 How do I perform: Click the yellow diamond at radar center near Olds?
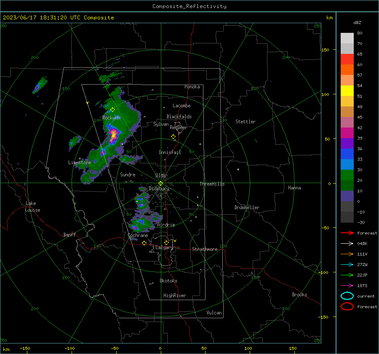[x=160, y=183]
